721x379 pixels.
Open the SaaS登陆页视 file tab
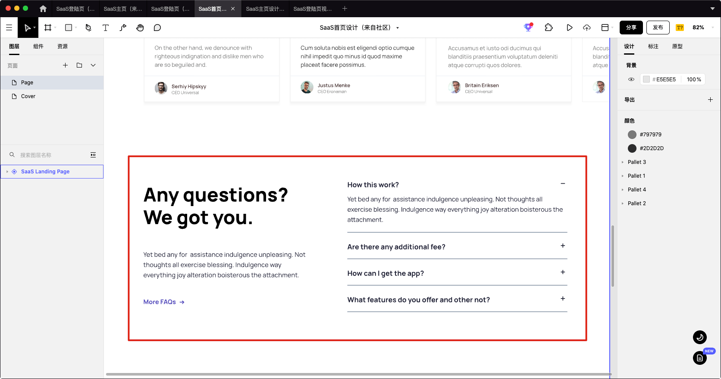pyautogui.click(x=313, y=9)
